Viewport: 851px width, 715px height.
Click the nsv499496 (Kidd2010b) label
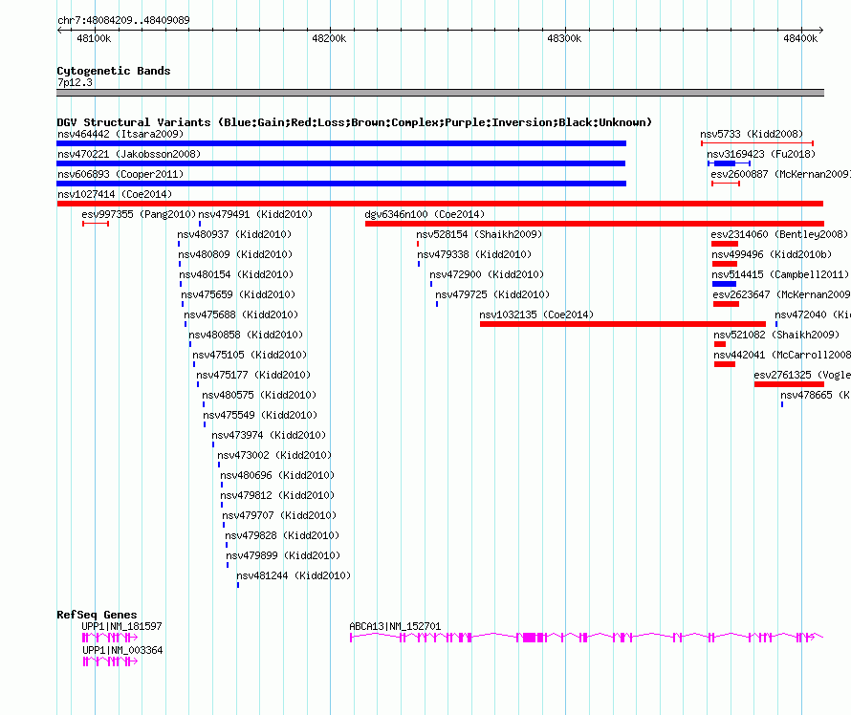772,254
